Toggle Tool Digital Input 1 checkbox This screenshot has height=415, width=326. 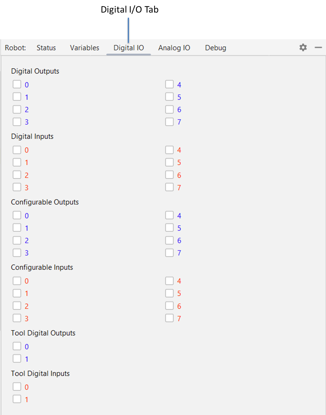(x=17, y=399)
